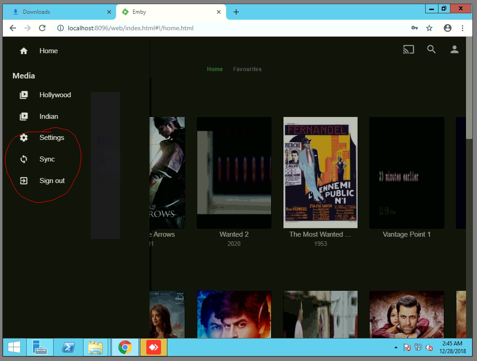Show hidden tray icons arrow
The height and width of the screenshot is (361, 477).
pos(396,347)
